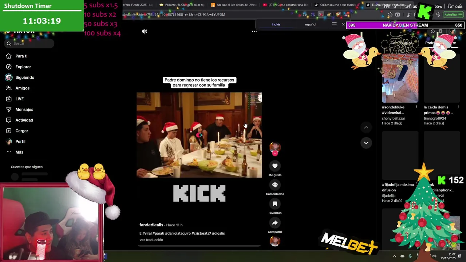The height and width of the screenshot is (262, 466).
Task: Open spinning sound disc avatar
Action: [275, 241]
